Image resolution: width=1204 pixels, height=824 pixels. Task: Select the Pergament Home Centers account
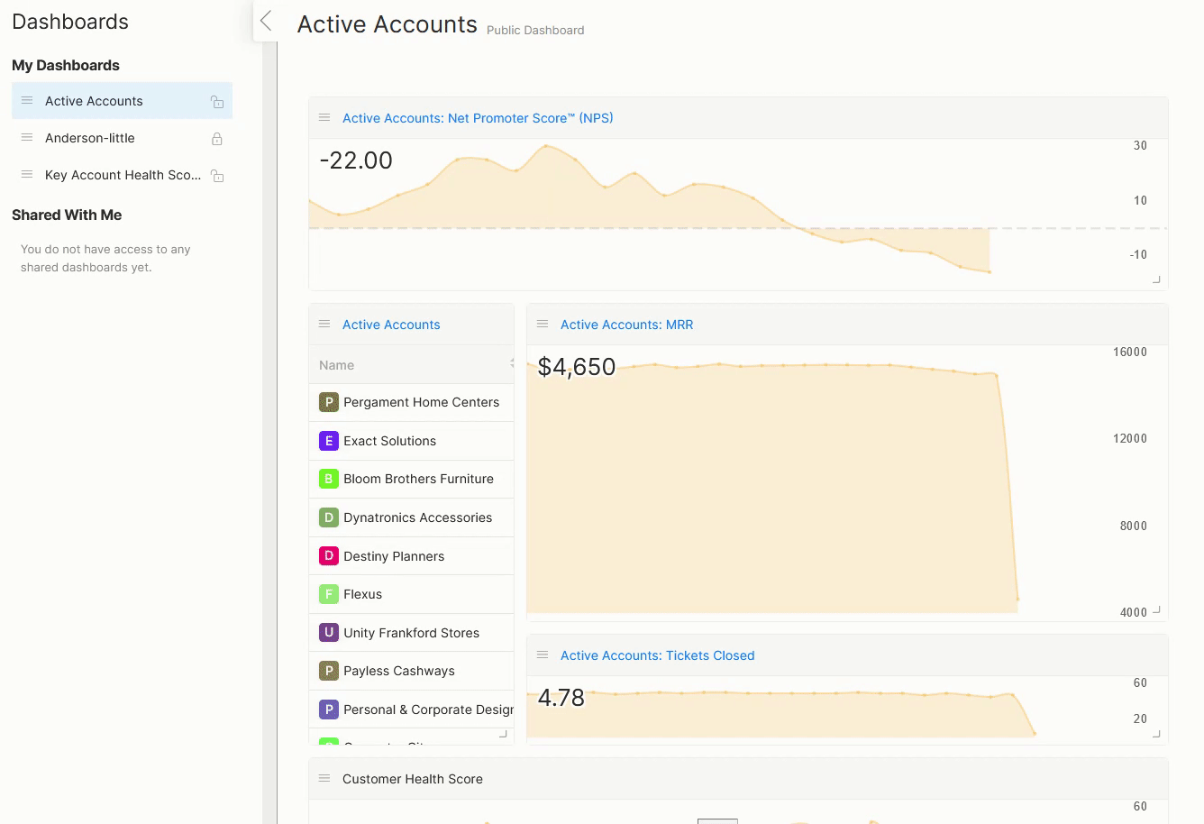(421, 402)
